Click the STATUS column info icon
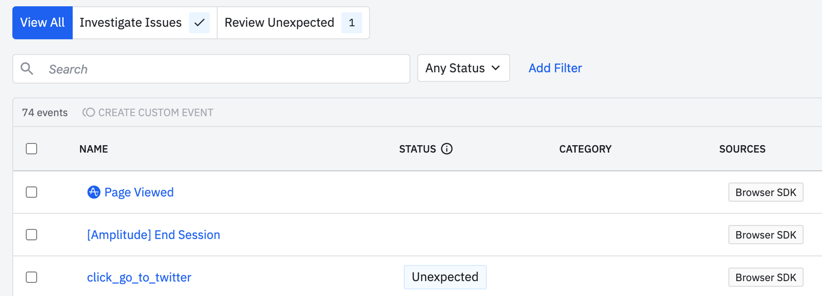The height and width of the screenshot is (296, 822). pos(447,149)
